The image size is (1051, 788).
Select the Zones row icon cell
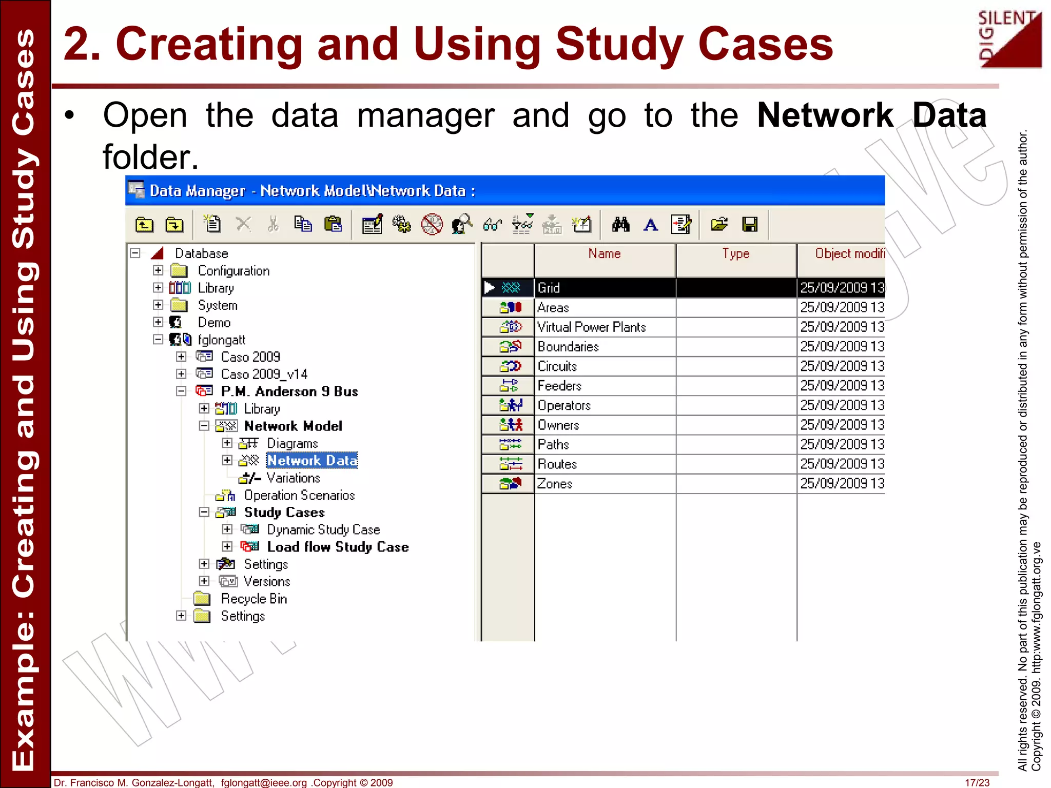click(509, 483)
